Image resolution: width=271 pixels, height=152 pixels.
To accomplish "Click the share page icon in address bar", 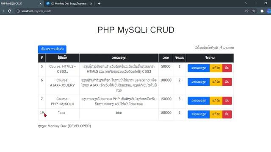I will [x=246, y=11].
